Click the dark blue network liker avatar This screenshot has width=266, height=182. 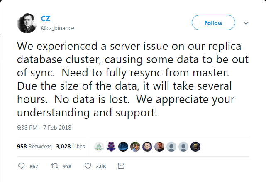123,146
